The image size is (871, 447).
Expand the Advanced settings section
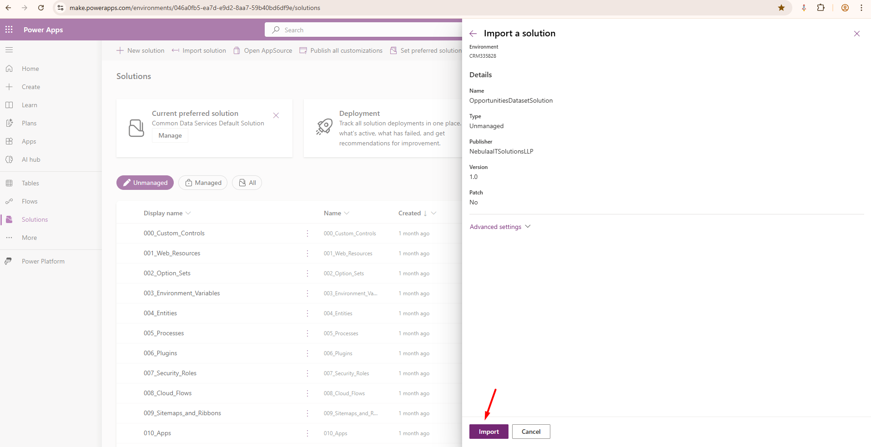[x=500, y=227]
